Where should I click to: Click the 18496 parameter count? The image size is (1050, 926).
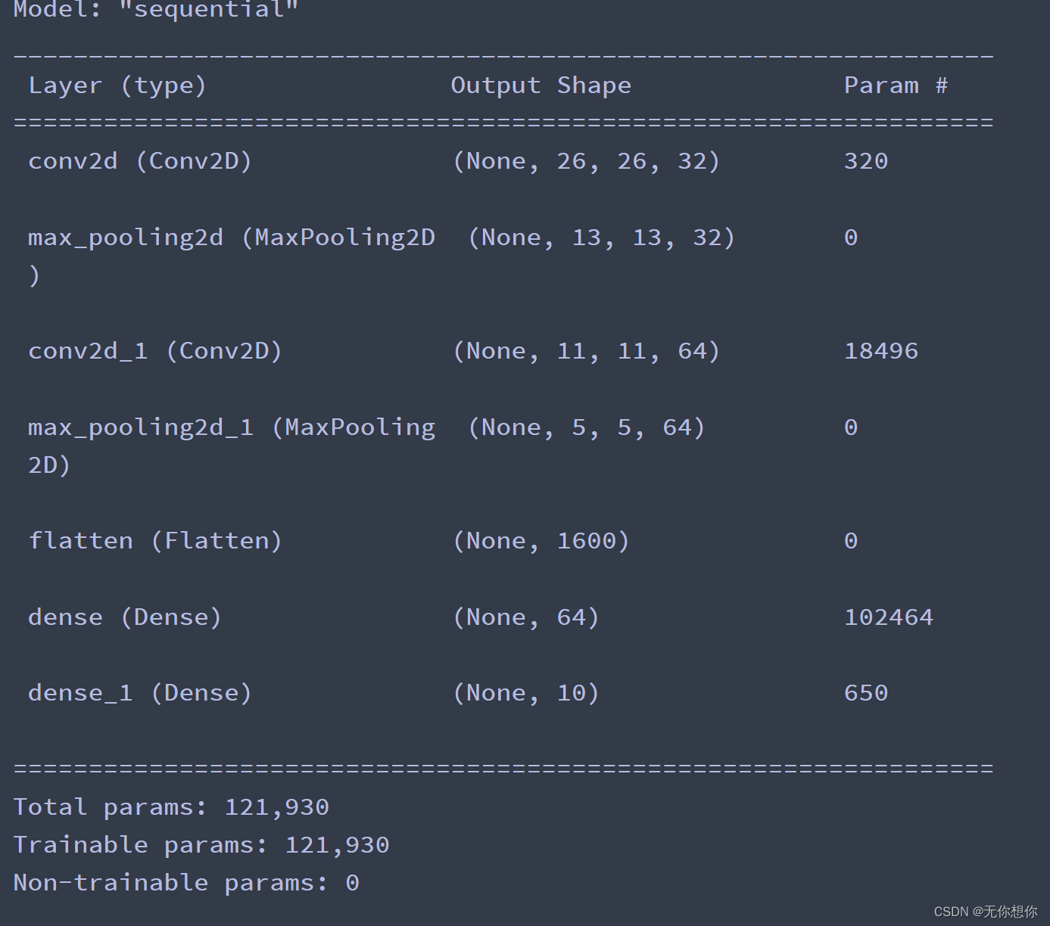(881, 351)
